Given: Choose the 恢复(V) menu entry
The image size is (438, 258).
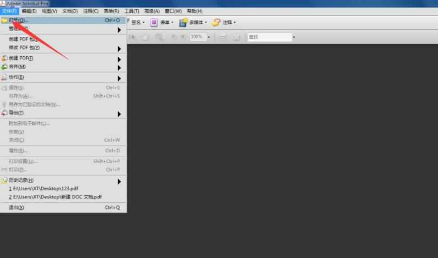Looking at the screenshot, I should point(63,132).
